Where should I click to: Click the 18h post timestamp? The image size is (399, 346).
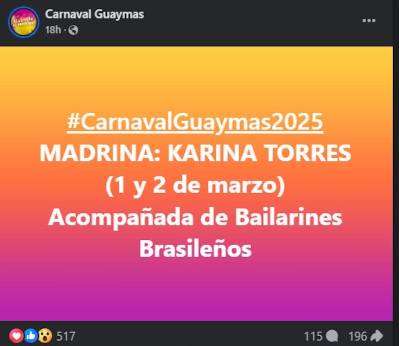pyautogui.click(x=53, y=30)
